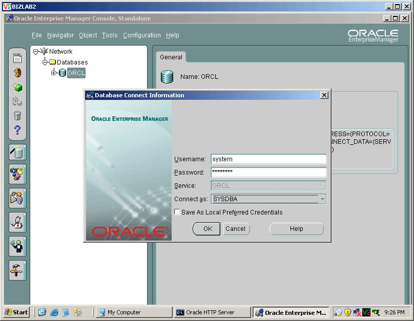This screenshot has width=414, height=321.
Task: Click the Help button in the dialog
Action: point(297,229)
